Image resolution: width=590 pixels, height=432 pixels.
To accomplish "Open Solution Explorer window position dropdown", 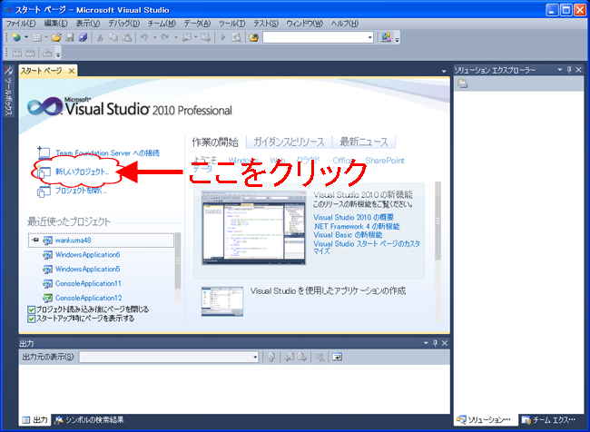I will pos(559,70).
